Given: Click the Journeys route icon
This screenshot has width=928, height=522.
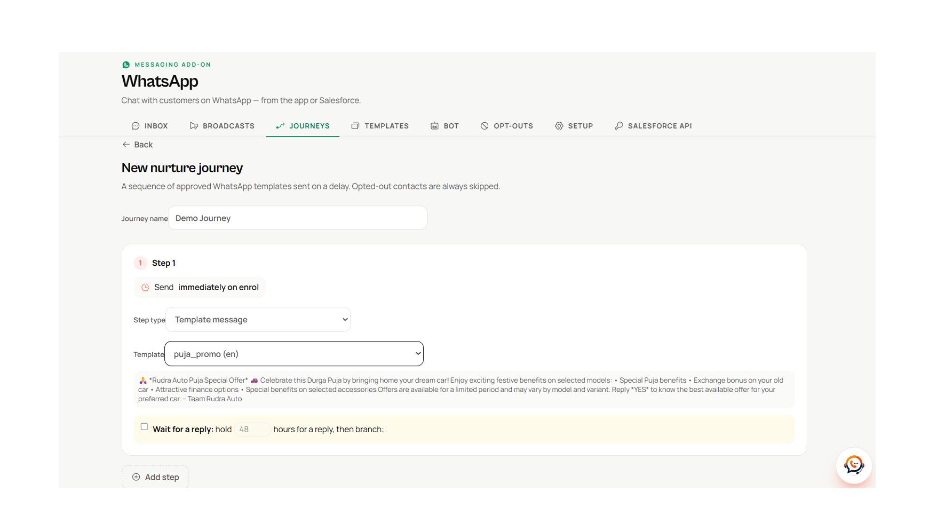Looking at the screenshot, I should 280,126.
